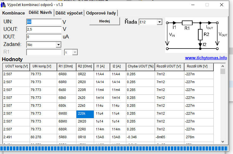Click the Chyba UOUT [%] column header
This screenshot has width=233, height=154.
pos(140,66)
